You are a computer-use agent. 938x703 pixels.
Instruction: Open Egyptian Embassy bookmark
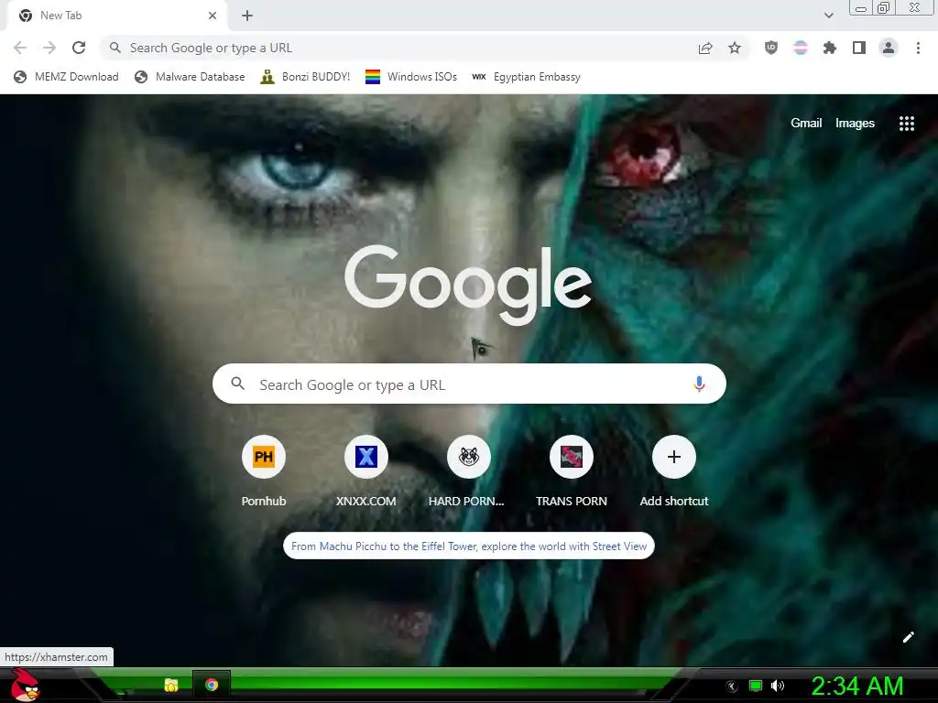pos(526,77)
